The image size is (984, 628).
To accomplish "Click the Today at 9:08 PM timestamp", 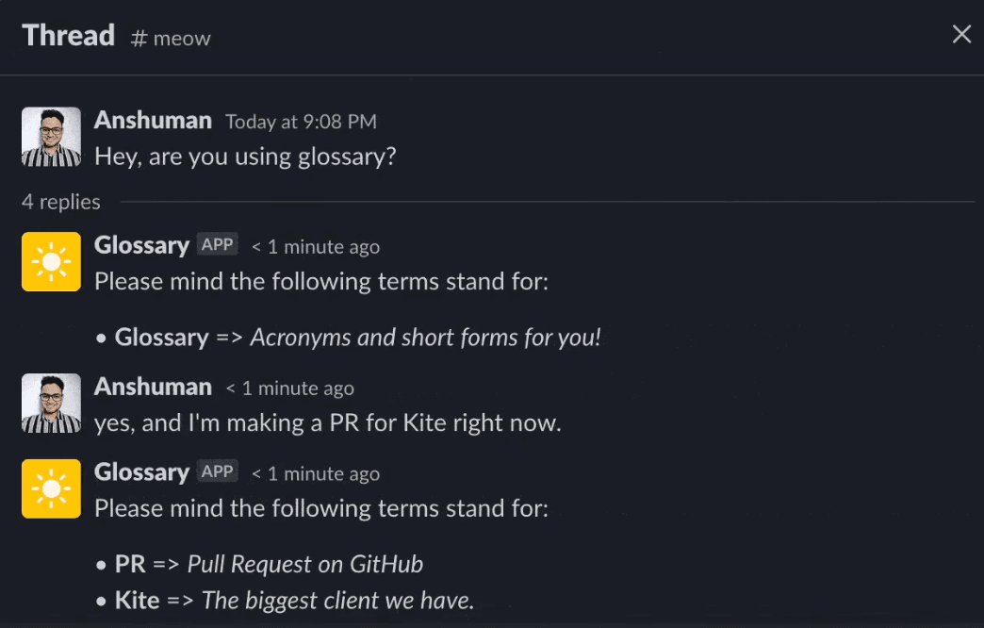I will [x=301, y=122].
